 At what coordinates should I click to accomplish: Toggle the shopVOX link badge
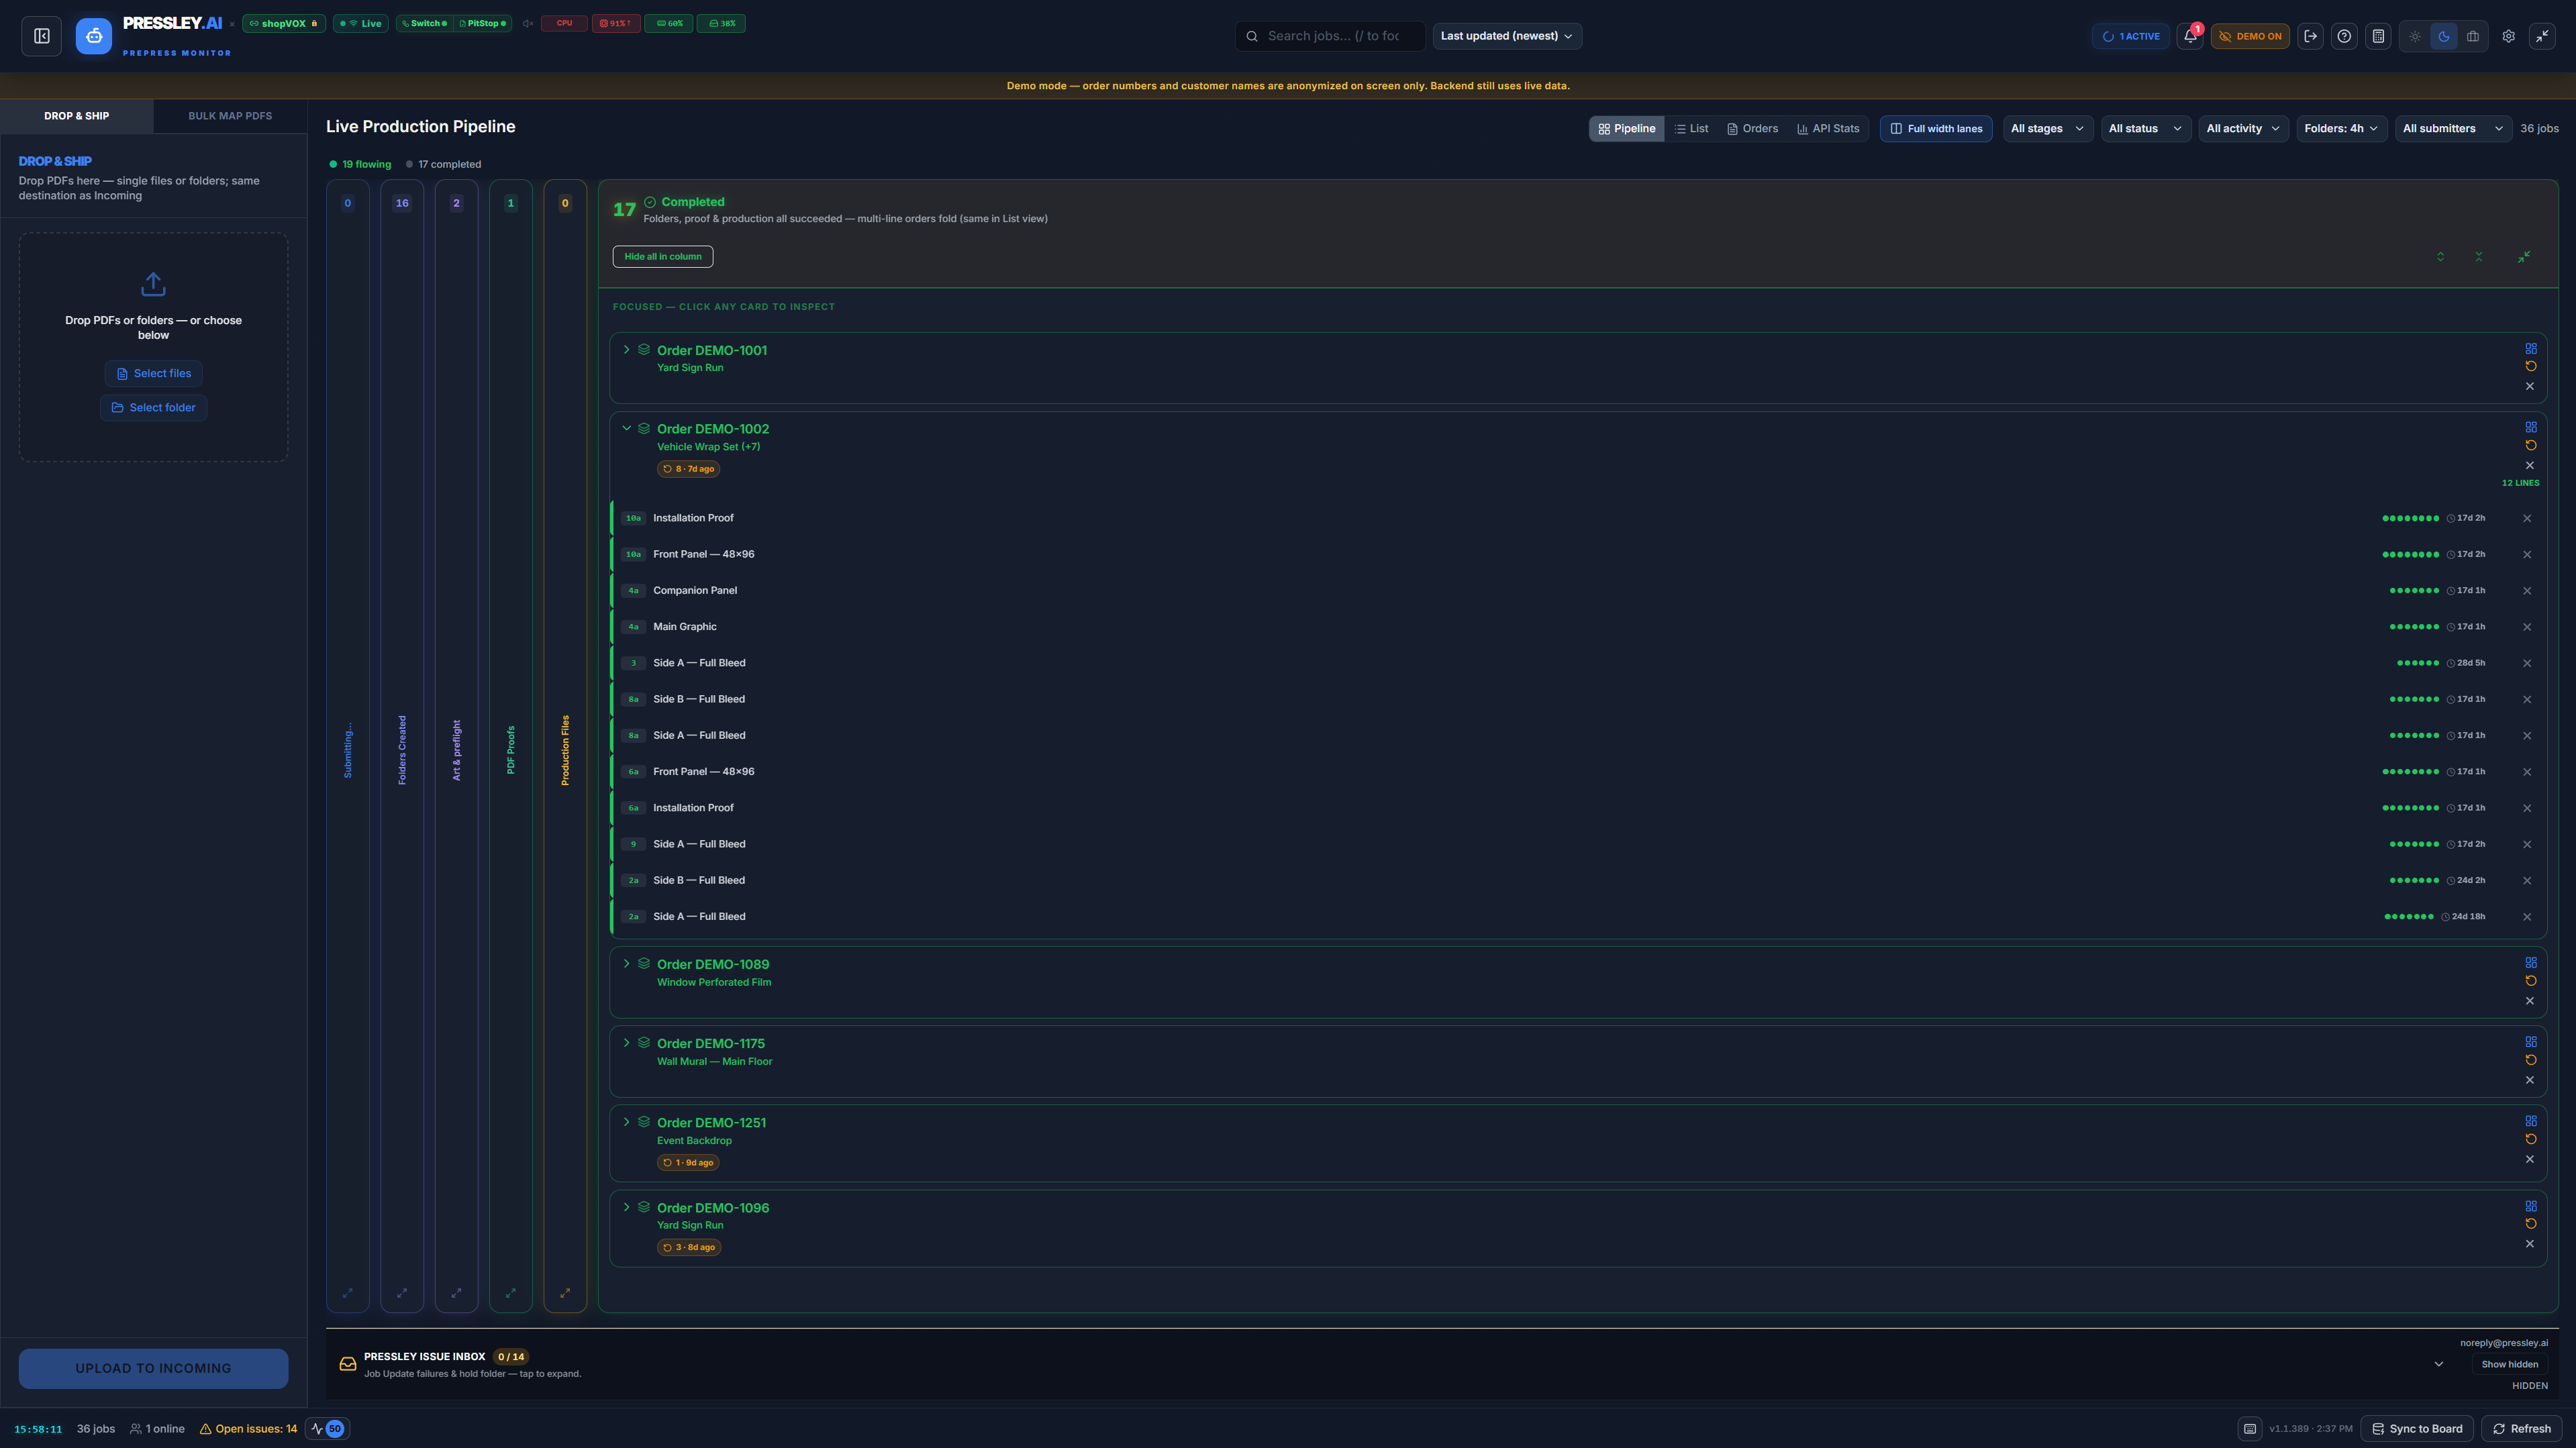tap(284, 23)
